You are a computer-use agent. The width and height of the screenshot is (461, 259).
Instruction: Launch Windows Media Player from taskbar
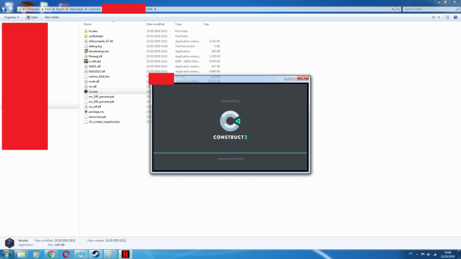36,254
